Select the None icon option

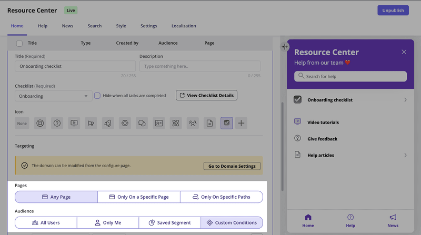click(x=22, y=124)
